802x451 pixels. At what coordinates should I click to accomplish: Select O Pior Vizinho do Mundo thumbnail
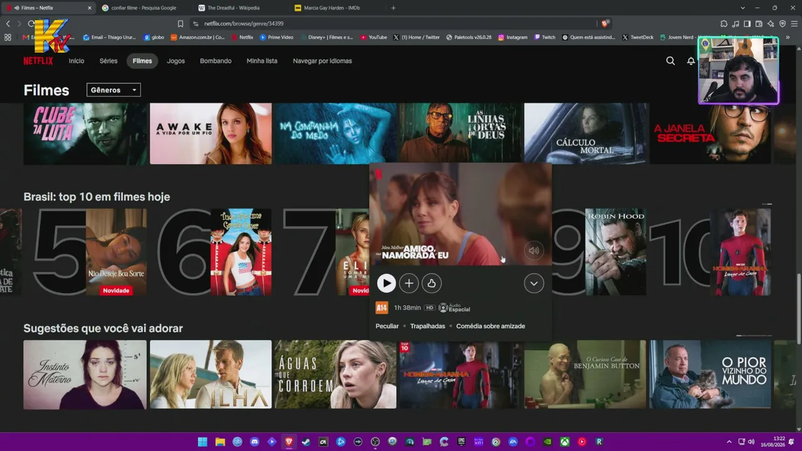(711, 375)
